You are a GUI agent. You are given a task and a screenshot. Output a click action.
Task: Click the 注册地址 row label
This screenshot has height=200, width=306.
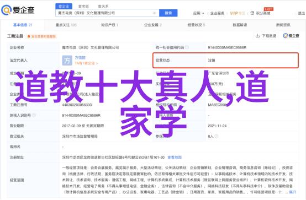(x=17, y=158)
